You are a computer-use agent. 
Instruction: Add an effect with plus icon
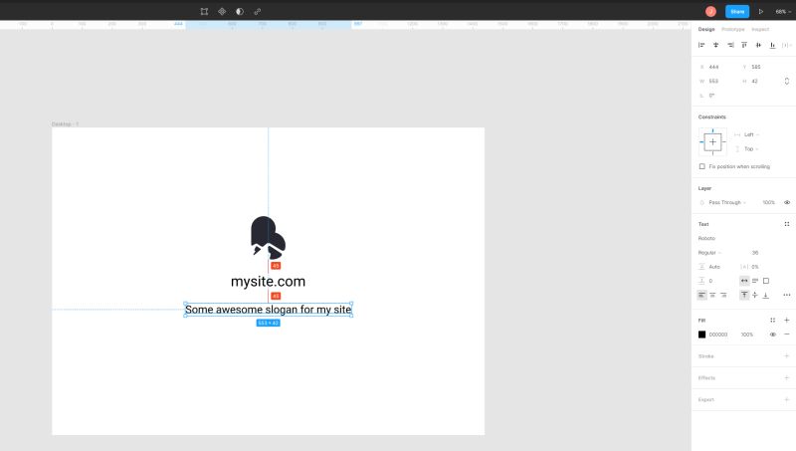click(x=787, y=378)
